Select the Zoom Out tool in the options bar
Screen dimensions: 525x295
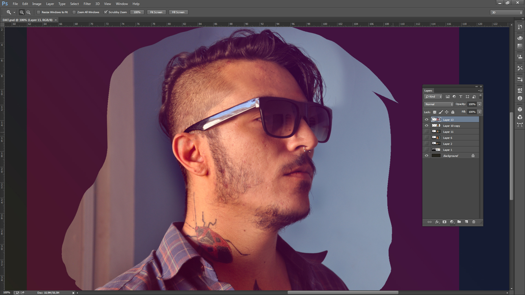pos(28,12)
